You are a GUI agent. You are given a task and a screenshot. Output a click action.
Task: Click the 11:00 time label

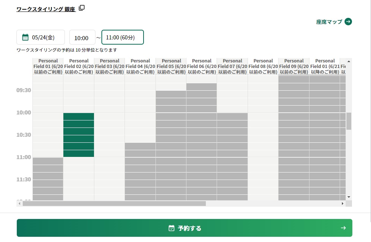[23, 157]
